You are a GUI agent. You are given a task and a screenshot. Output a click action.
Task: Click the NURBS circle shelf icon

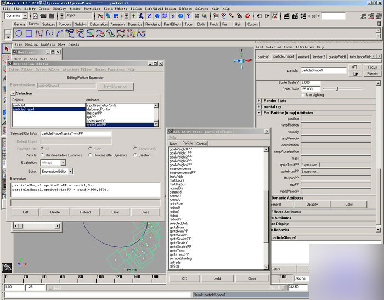tap(20, 34)
